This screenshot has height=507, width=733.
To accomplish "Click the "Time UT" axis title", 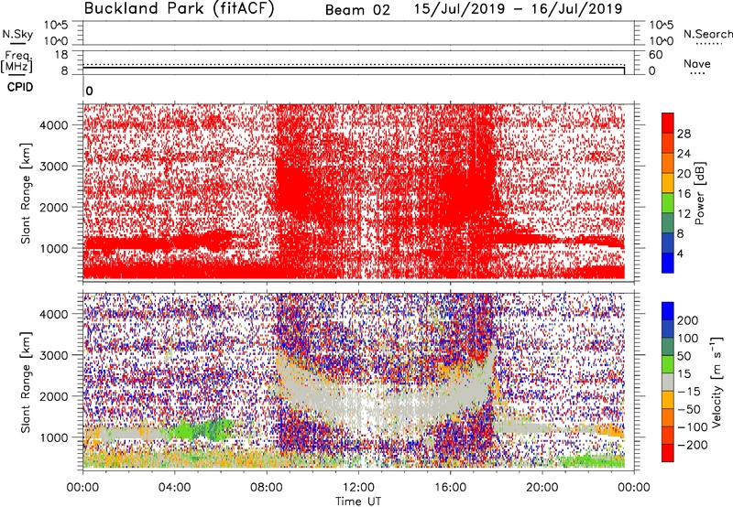I will [x=358, y=501].
